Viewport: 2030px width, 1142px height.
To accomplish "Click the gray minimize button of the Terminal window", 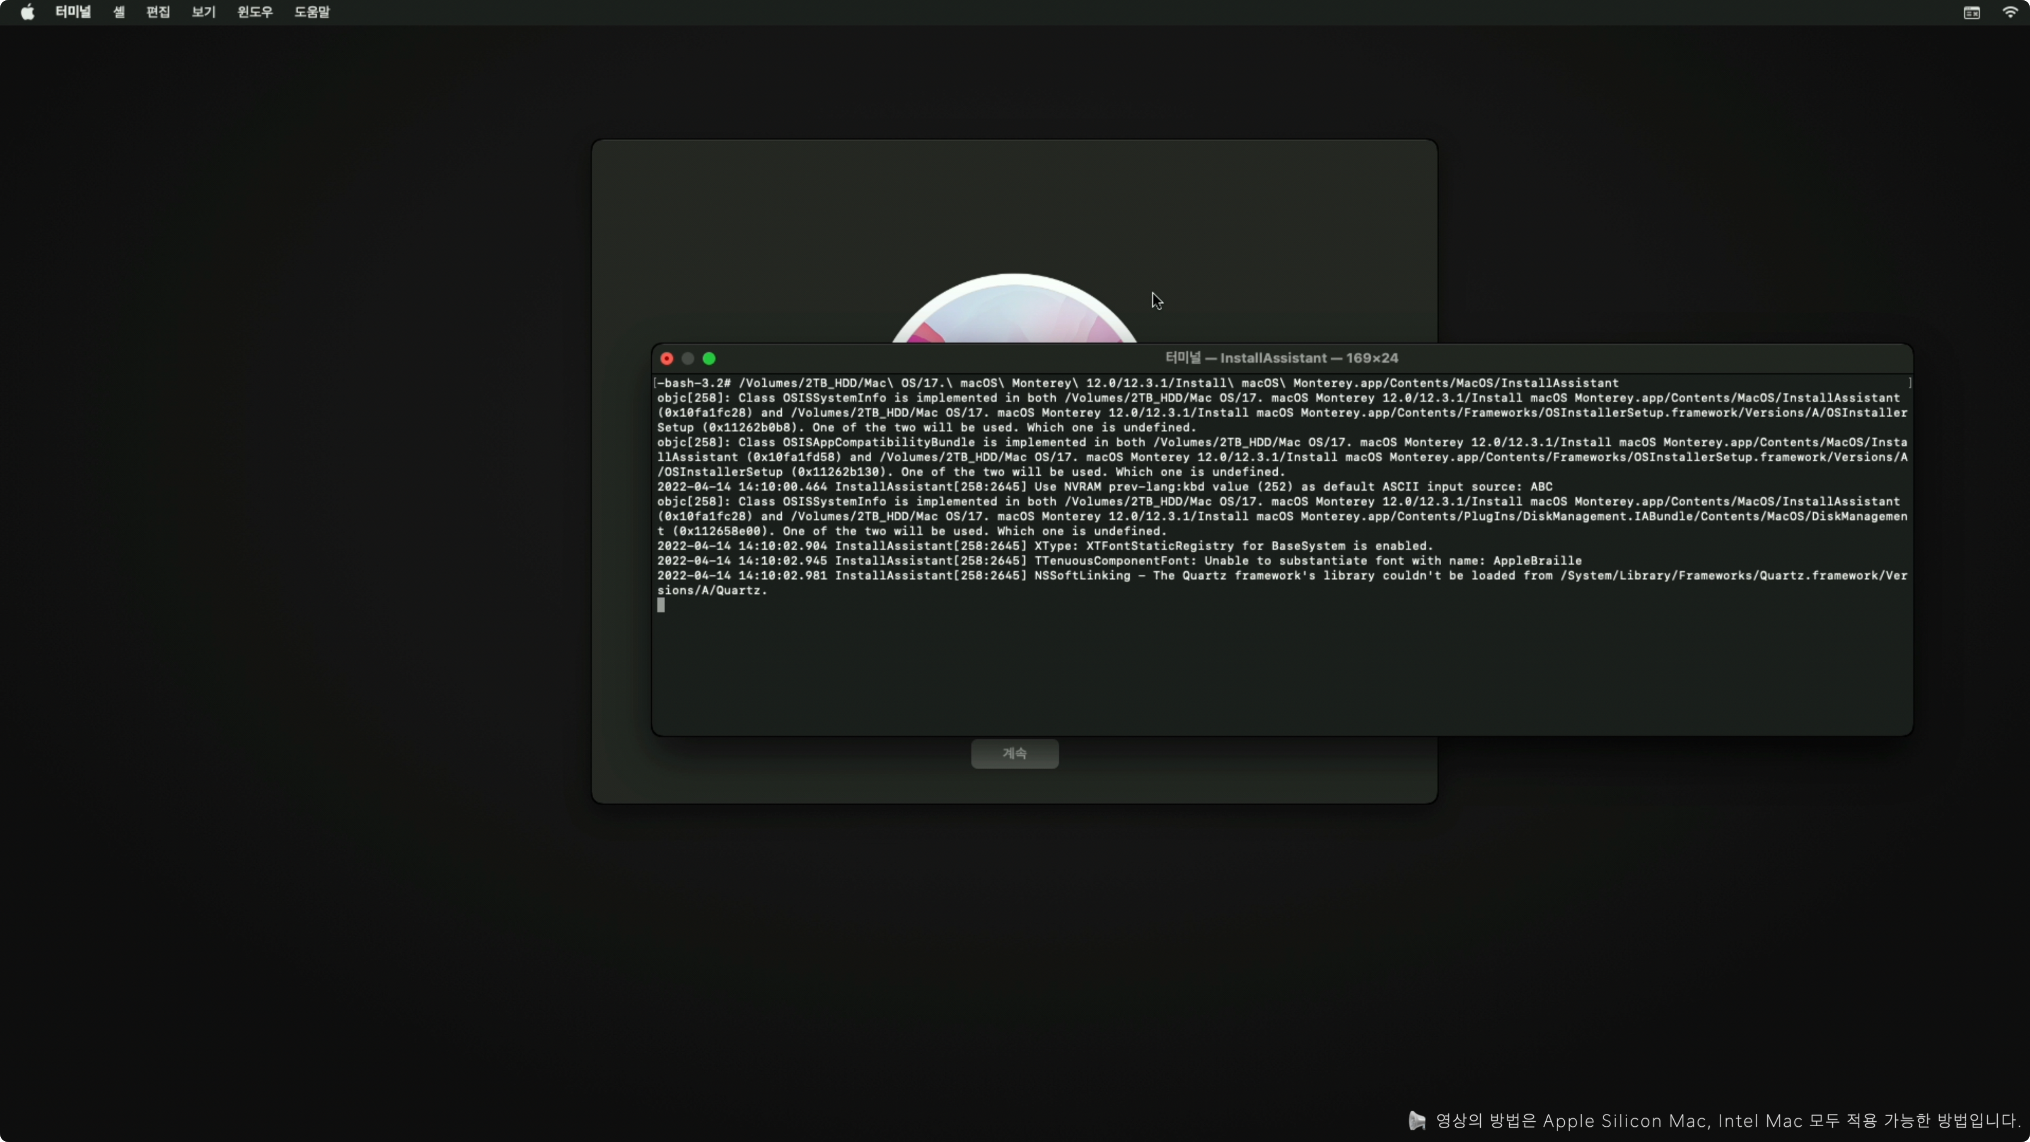I will click(x=688, y=359).
